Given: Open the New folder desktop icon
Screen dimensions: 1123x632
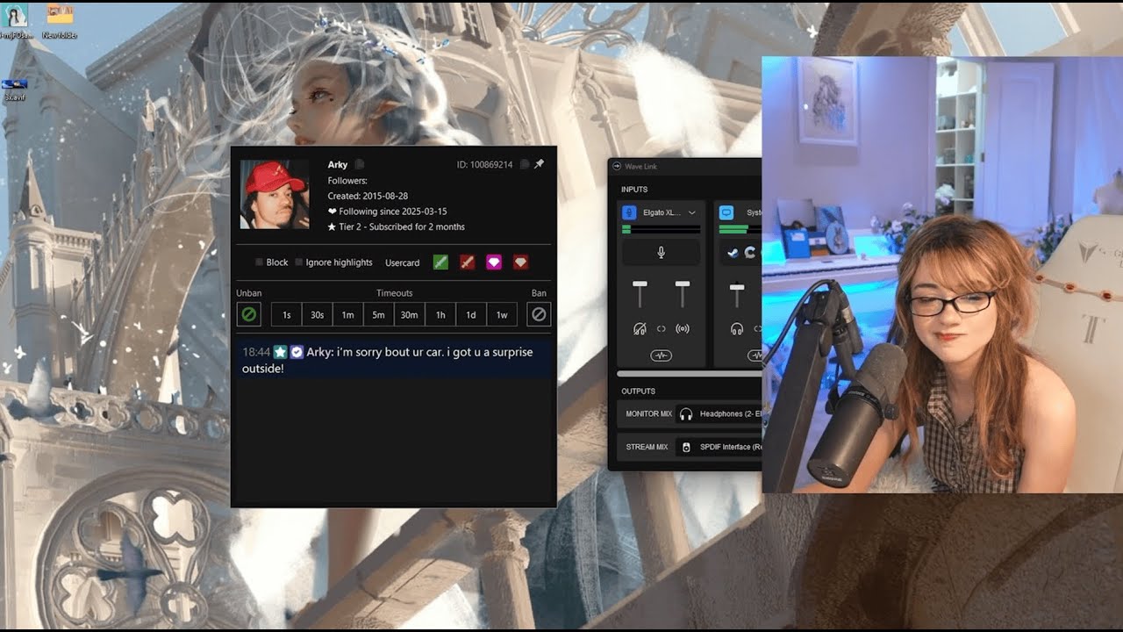Looking at the screenshot, I should (x=60, y=20).
